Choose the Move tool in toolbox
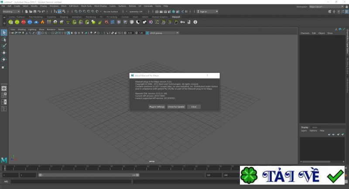 [4, 52]
